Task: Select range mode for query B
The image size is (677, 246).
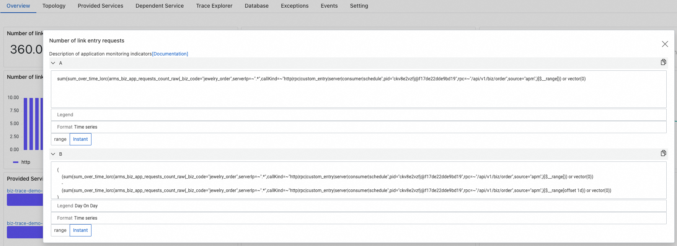Action: (60, 230)
